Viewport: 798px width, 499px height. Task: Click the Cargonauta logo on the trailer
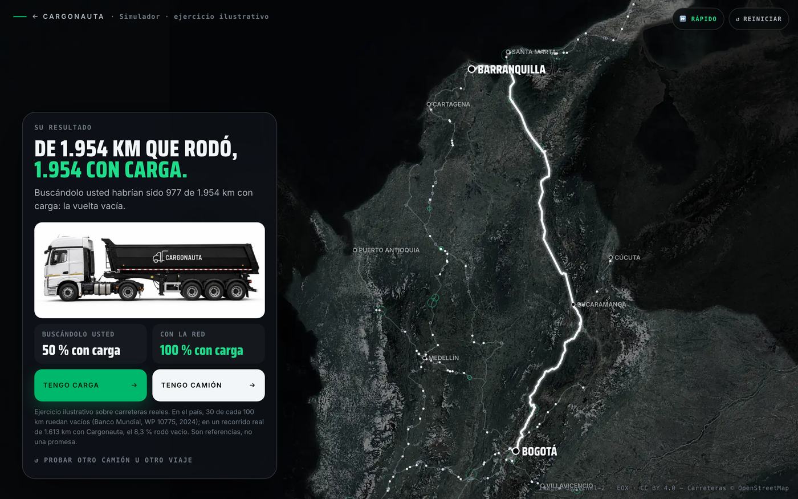tap(177, 257)
